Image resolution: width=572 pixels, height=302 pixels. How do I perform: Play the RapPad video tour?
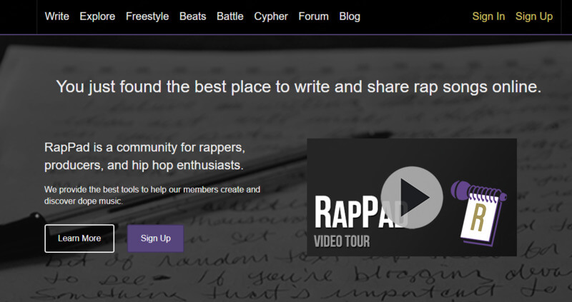pos(411,196)
